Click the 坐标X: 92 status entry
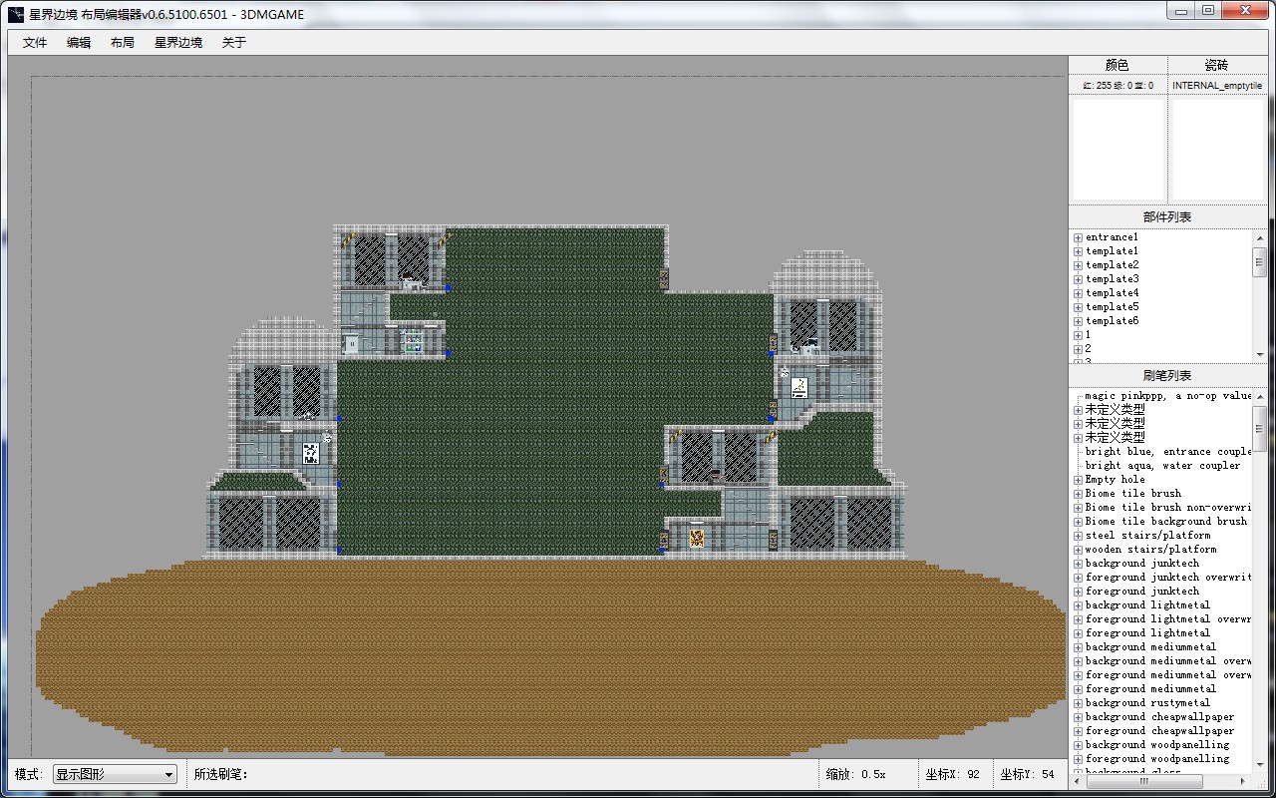 (952, 774)
